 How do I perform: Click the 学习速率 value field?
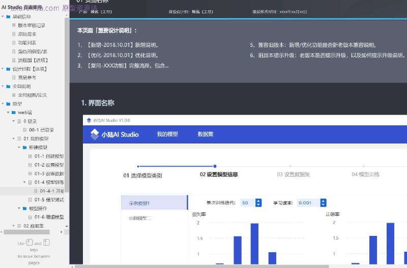308,203
